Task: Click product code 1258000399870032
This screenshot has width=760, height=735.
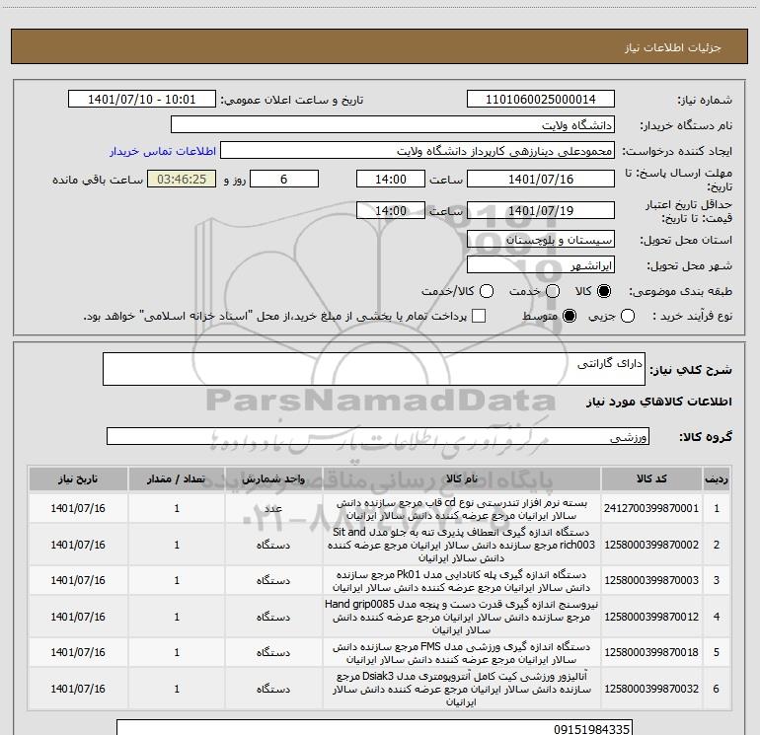Action: click(x=651, y=689)
